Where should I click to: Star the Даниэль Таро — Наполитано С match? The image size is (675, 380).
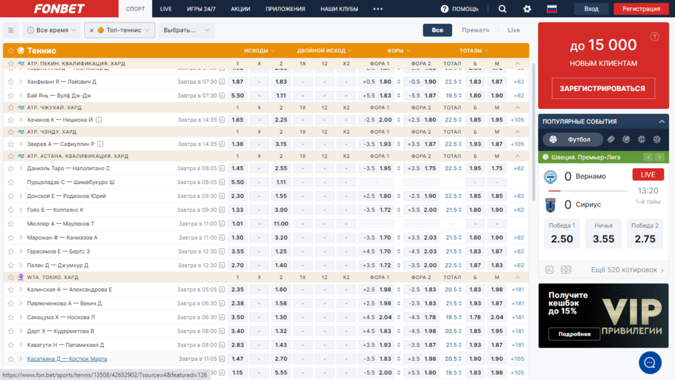11,168
